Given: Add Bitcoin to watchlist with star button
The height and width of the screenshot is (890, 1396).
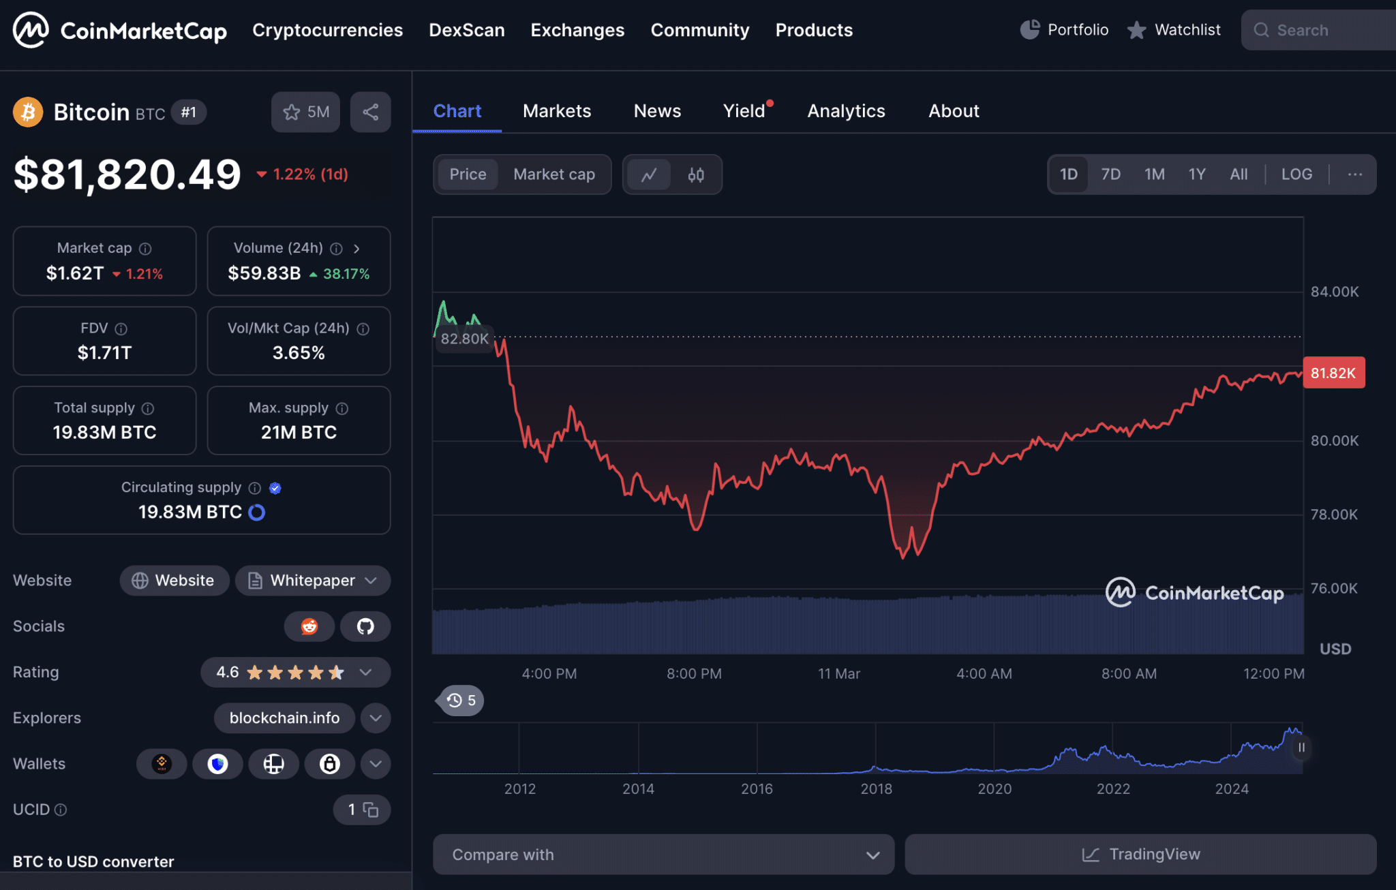Looking at the screenshot, I should (x=305, y=112).
